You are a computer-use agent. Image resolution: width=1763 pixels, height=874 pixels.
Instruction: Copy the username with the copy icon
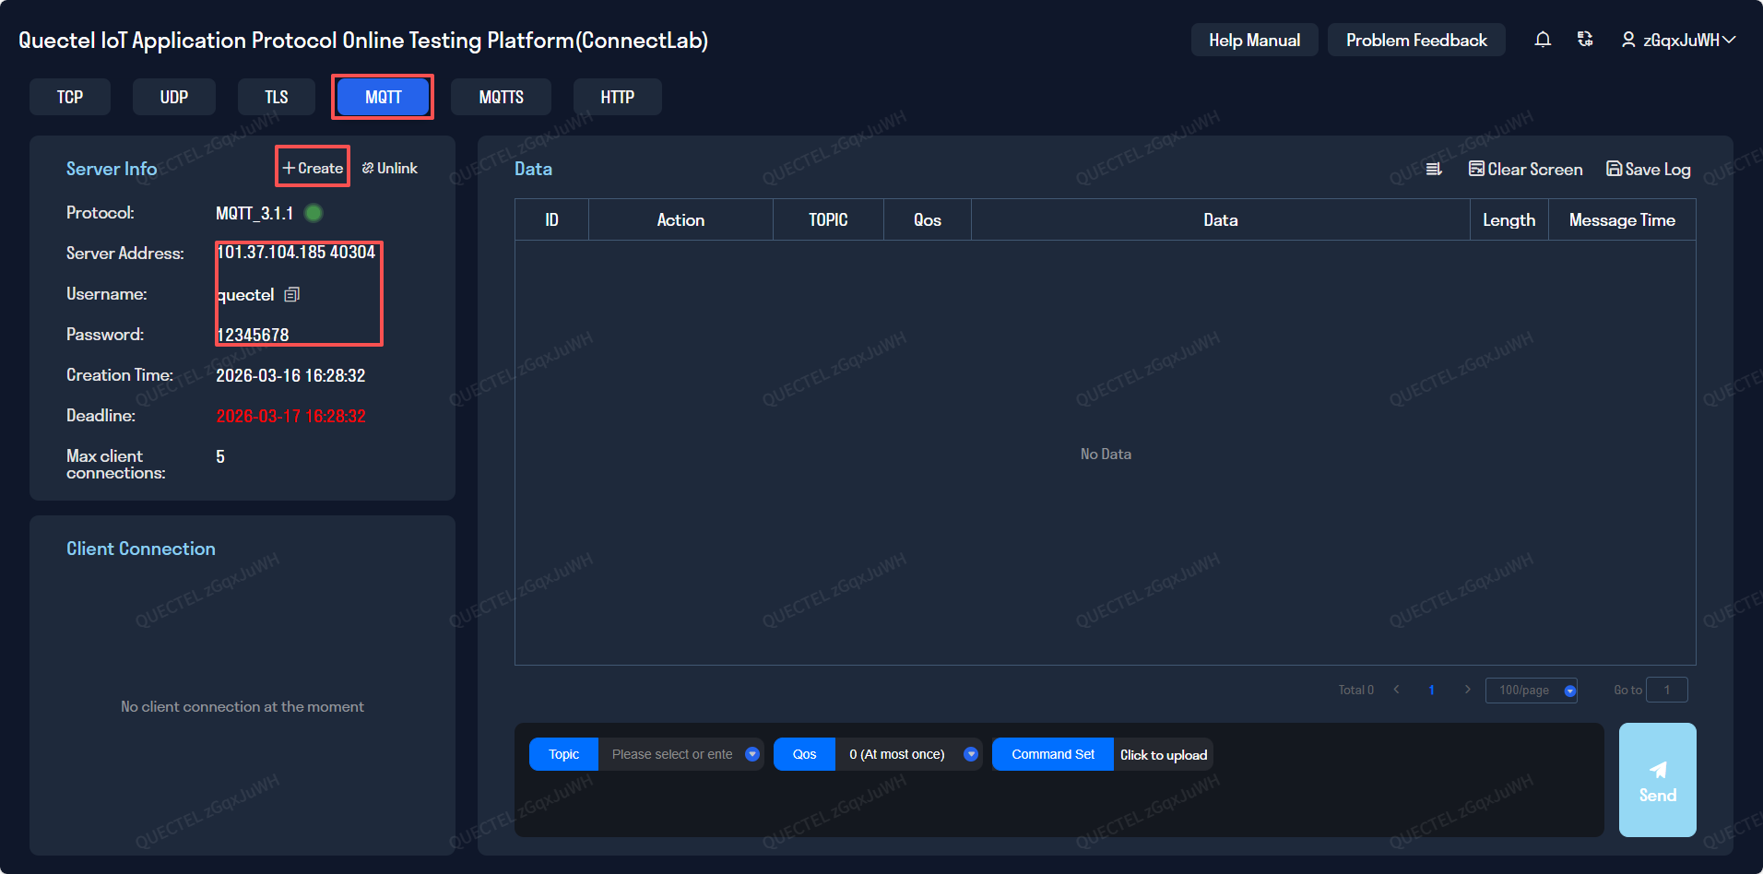(x=292, y=294)
